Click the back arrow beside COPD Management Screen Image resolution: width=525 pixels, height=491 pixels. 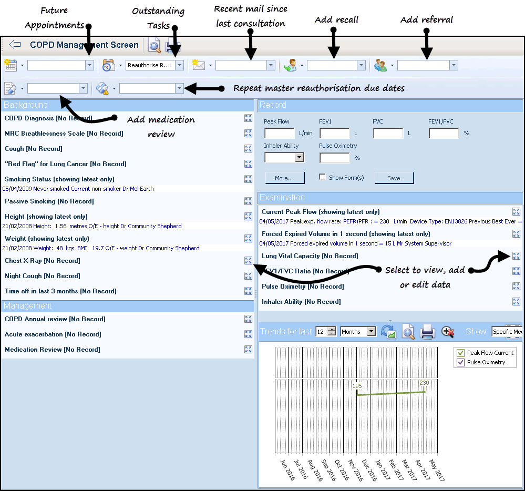(15, 45)
